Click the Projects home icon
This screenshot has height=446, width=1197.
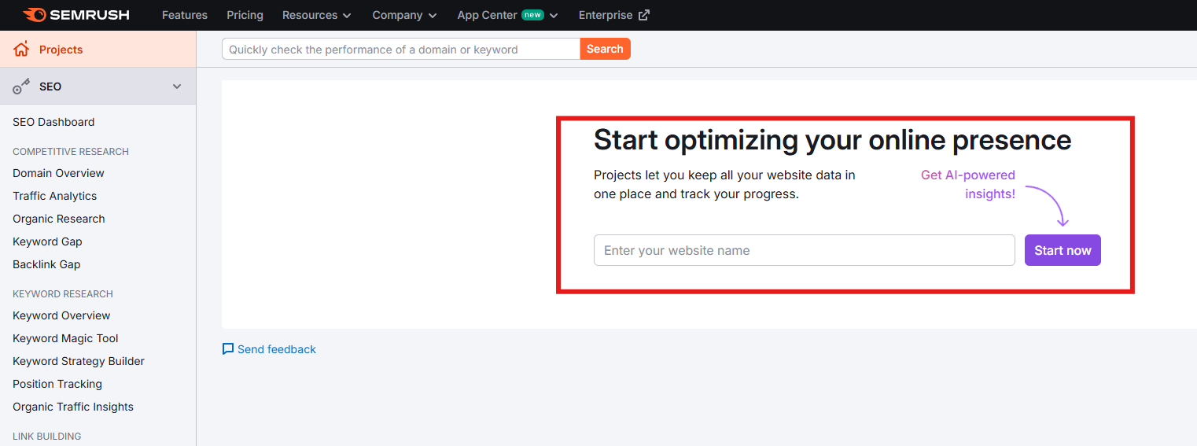(21, 50)
